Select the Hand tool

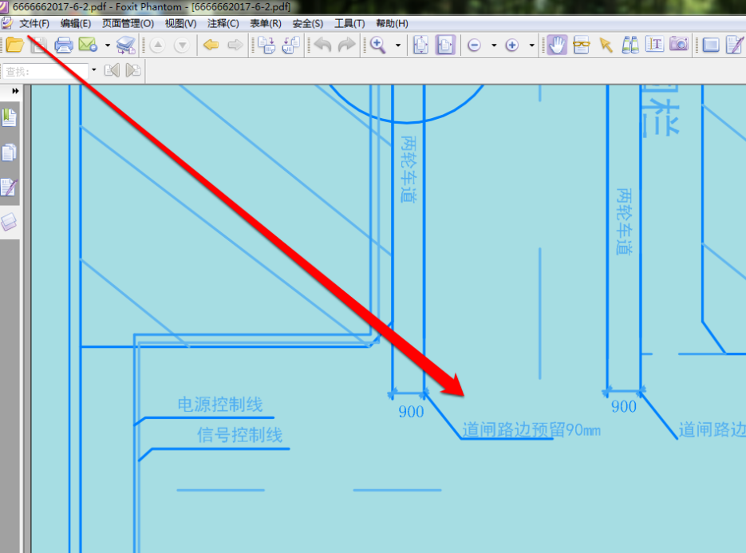pos(557,45)
